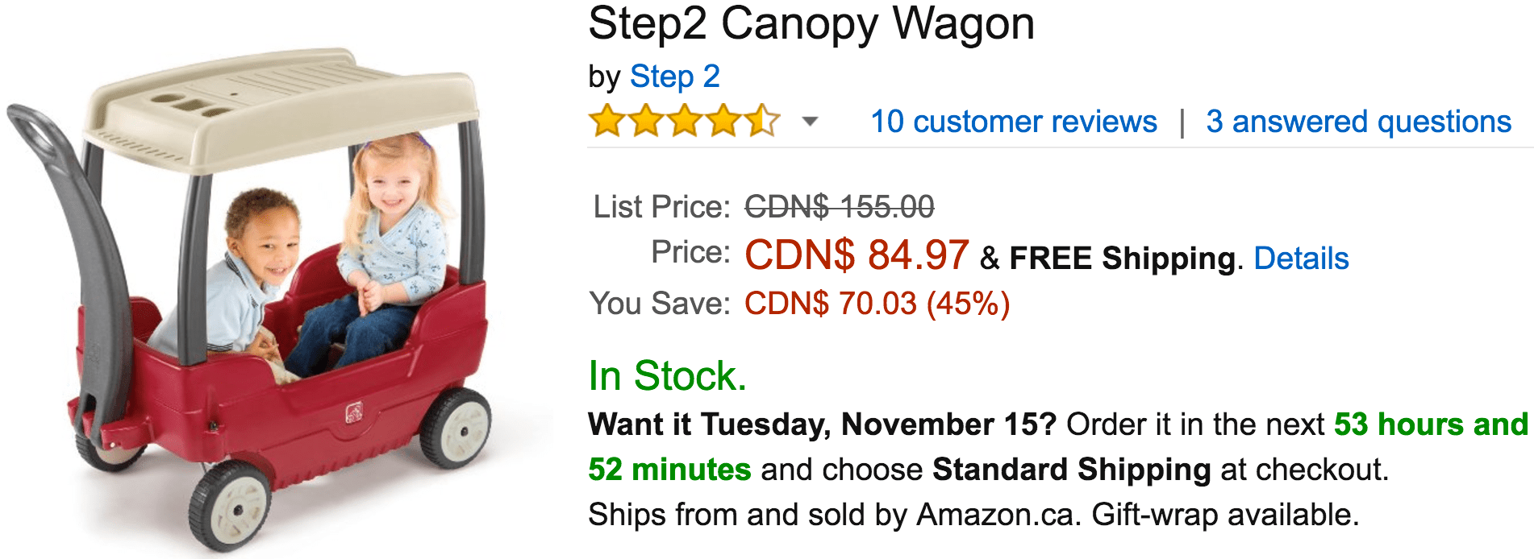Open the Step 2 brand link

click(674, 77)
